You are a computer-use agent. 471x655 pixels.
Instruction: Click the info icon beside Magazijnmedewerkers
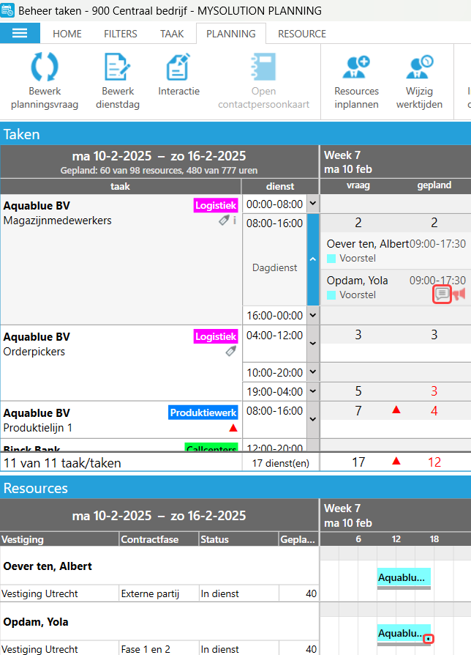point(235,220)
